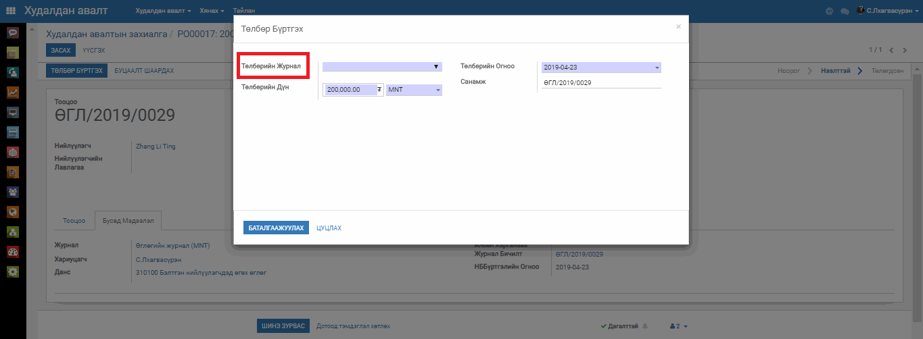Click the support/activity icon in top bar
923x339 pixels.
(x=830, y=11)
